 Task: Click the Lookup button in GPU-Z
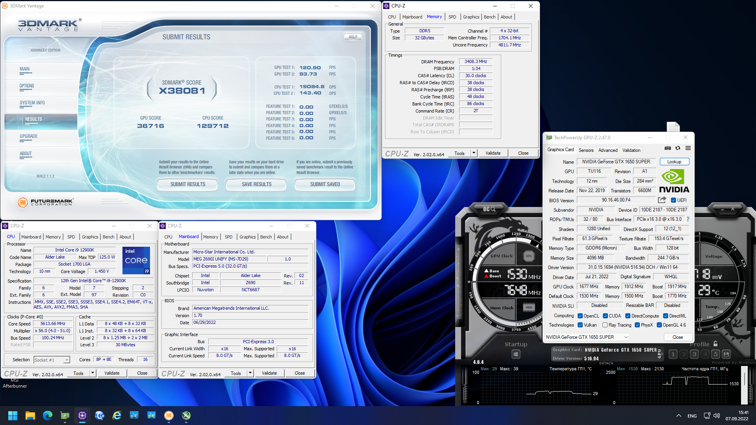674,162
